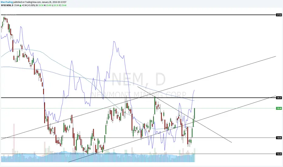Screen dimensions: 283x167
Task: Click the January 28, 2016 publish date
Action: coord(49,2)
